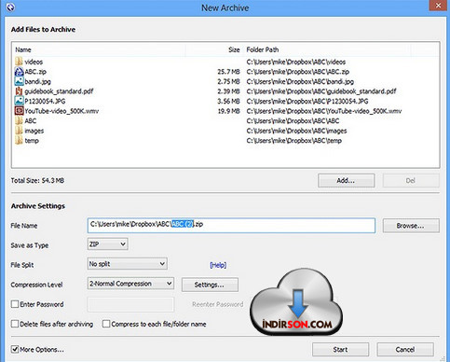
Task: Select the videos file name
Action: 34,62
